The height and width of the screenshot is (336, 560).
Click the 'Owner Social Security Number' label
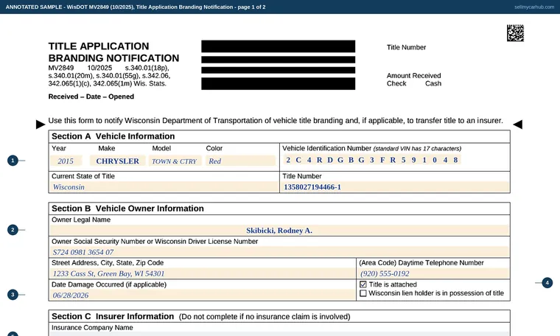click(x=155, y=242)
